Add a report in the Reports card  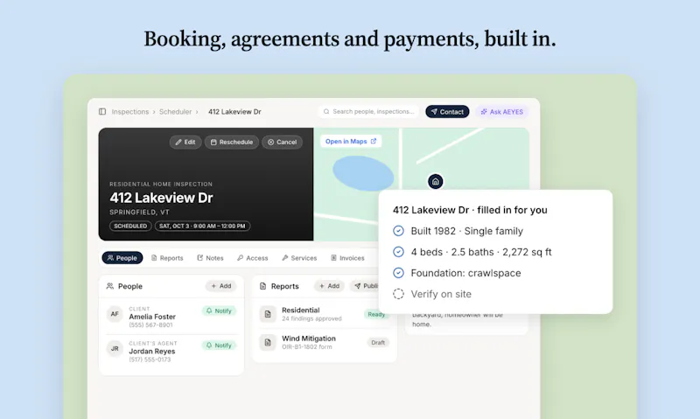click(x=329, y=286)
